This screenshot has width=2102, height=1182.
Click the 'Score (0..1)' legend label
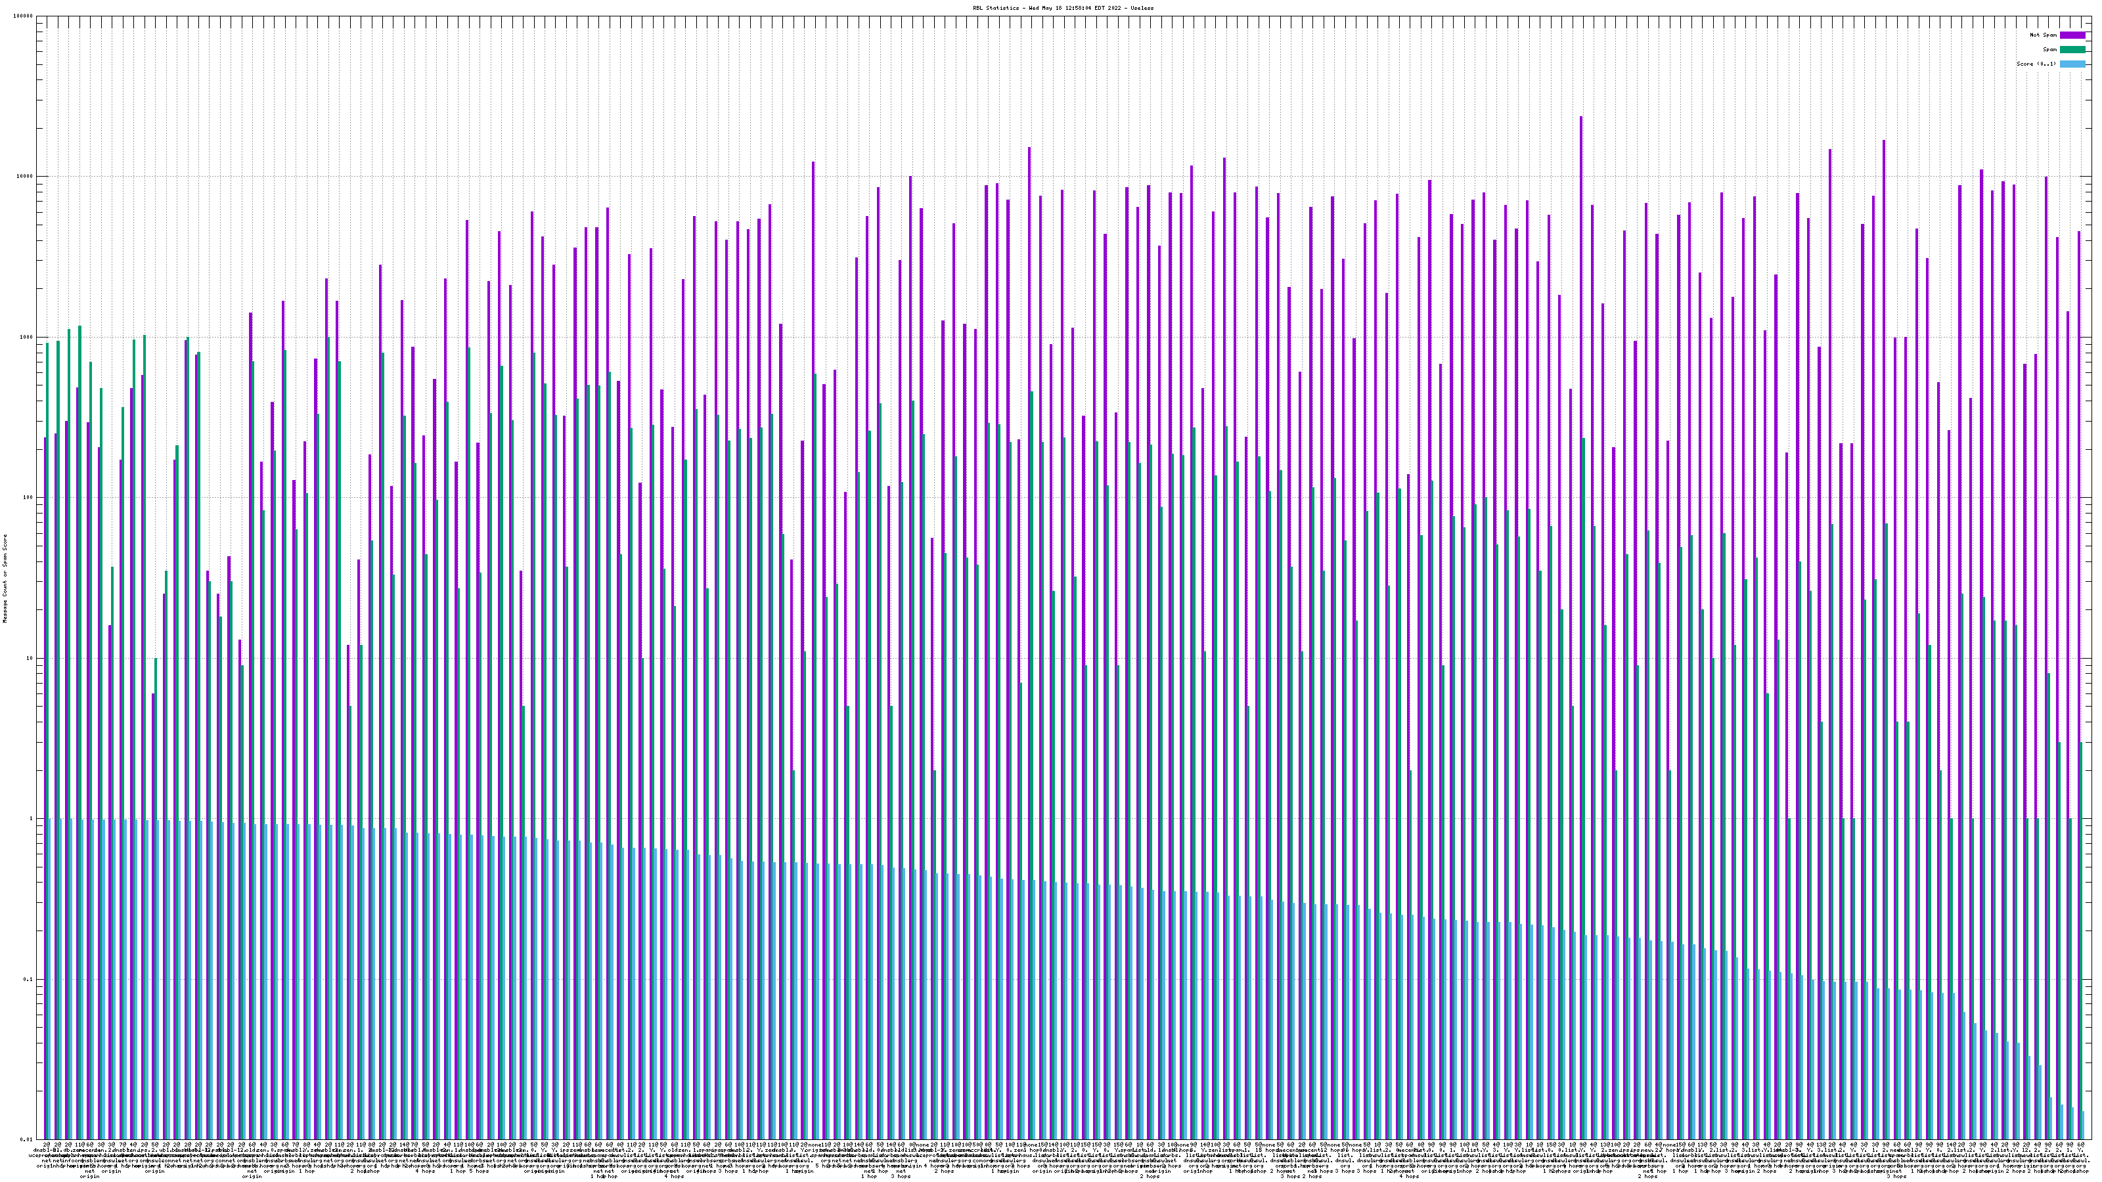[x=2036, y=64]
